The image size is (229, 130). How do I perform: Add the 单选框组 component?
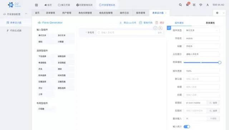(x=46, y=62)
